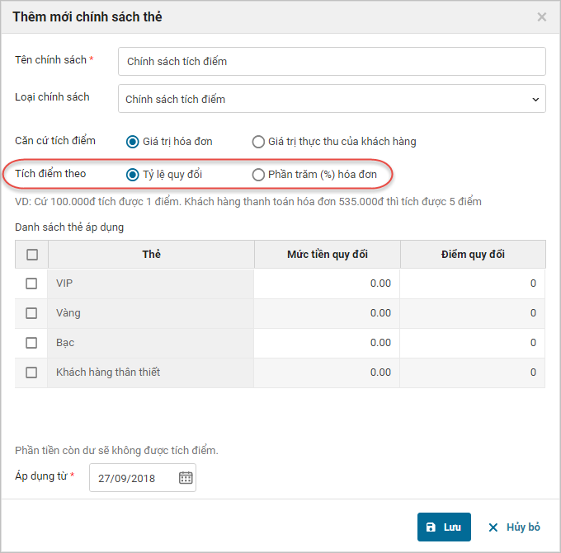Click the Lưu save button

(444, 527)
